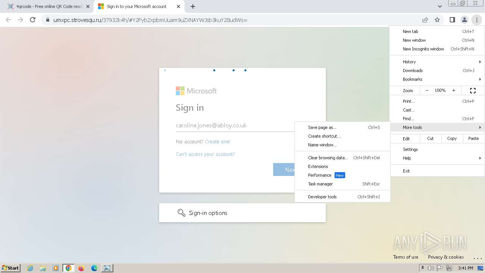
Task: Select Save page as...
Action: click(343, 127)
